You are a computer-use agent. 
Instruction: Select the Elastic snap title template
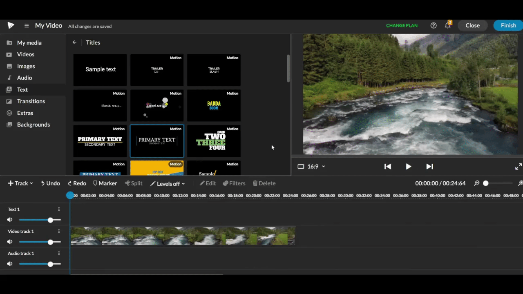pos(100,105)
